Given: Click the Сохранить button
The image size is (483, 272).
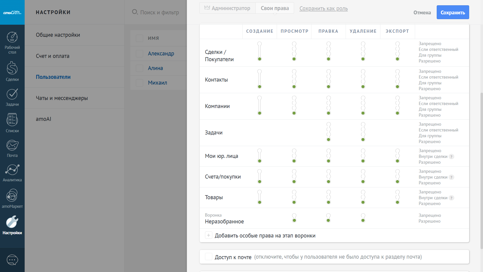Looking at the screenshot, I should (453, 12).
